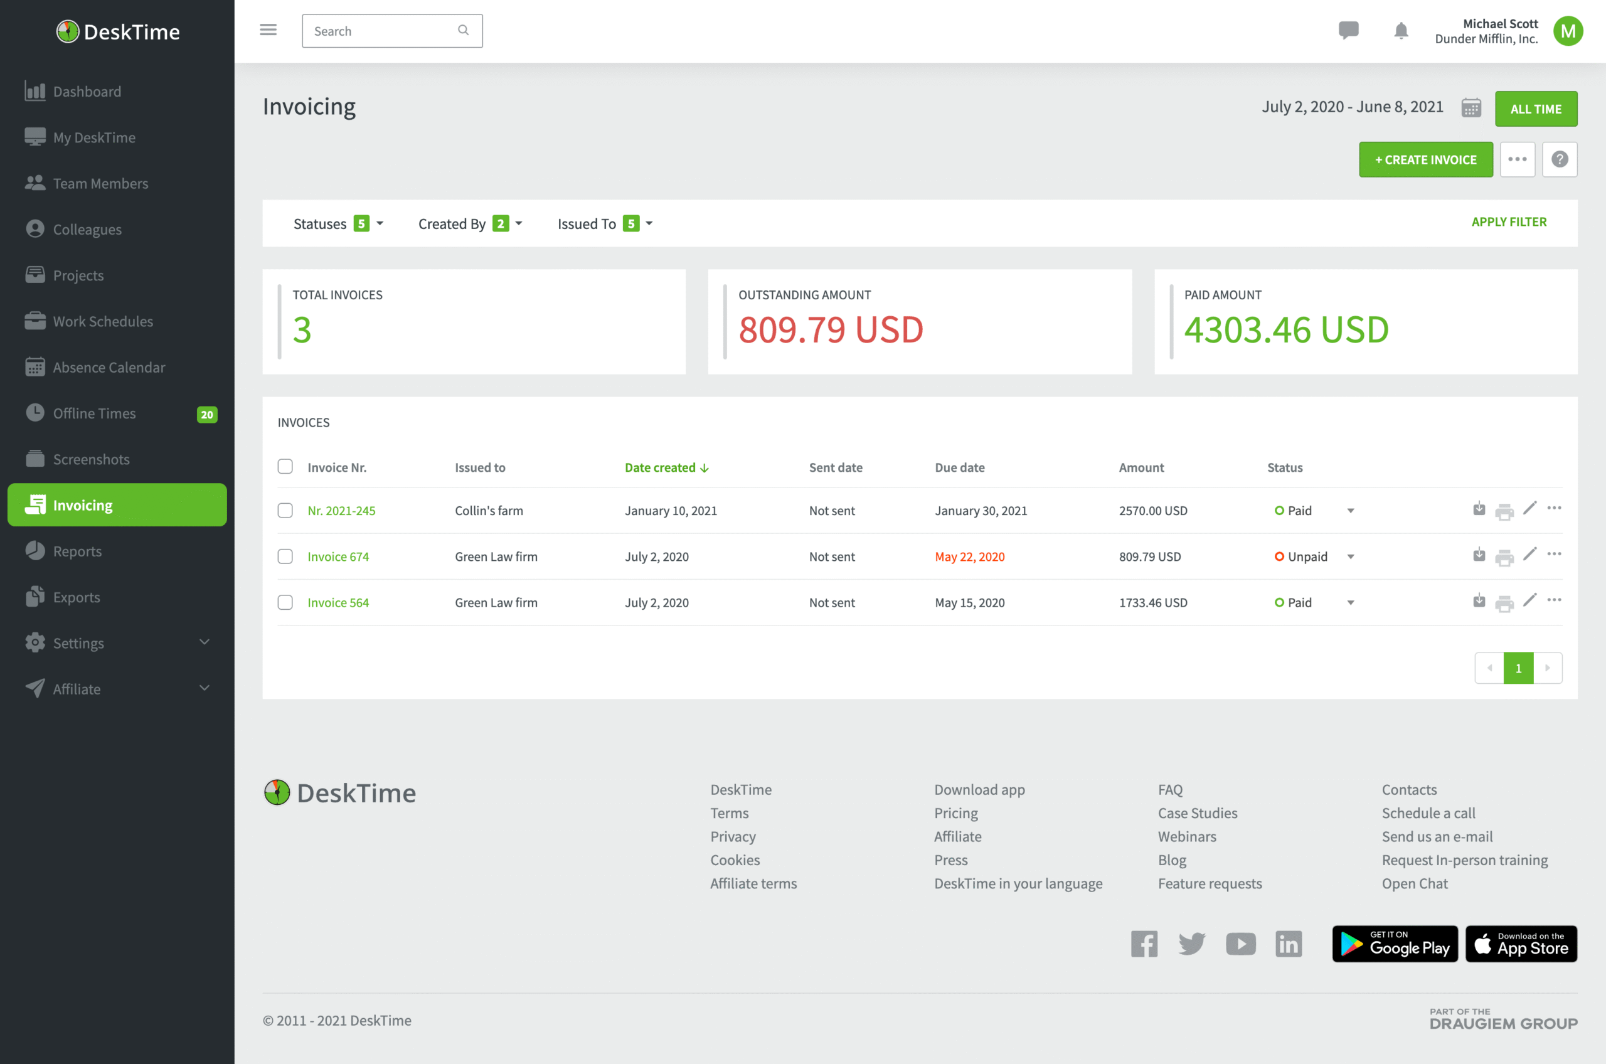The image size is (1606, 1064).
Task: Open the notifications bell
Action: [1401, 31]
